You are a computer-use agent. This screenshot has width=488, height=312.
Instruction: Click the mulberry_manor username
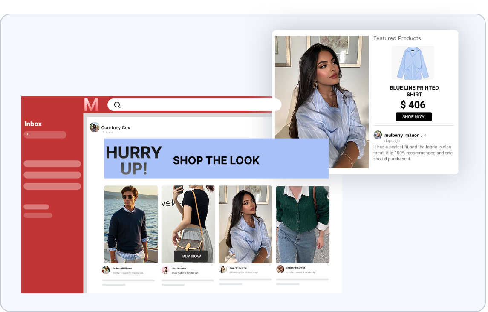[x=401, y=135]
